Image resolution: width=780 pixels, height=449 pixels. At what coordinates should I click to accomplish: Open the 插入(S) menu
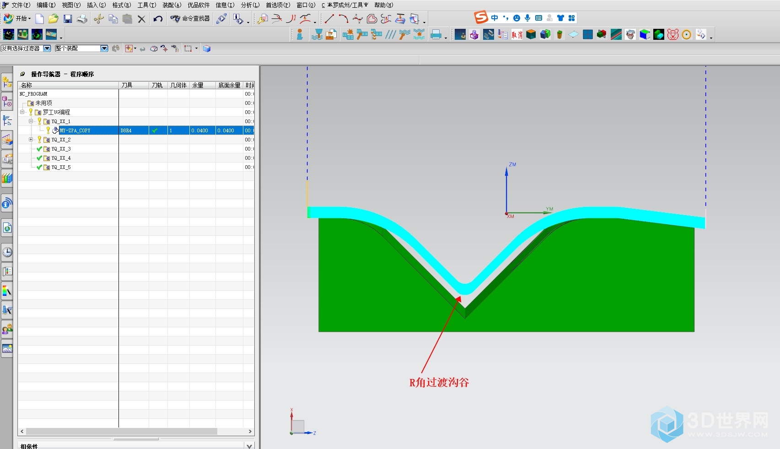click(96, 5)
